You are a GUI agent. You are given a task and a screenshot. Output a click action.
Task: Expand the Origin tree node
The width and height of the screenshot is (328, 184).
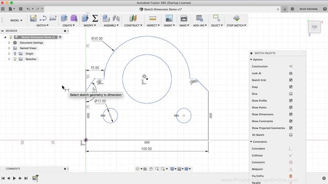(x=9, y=54)
